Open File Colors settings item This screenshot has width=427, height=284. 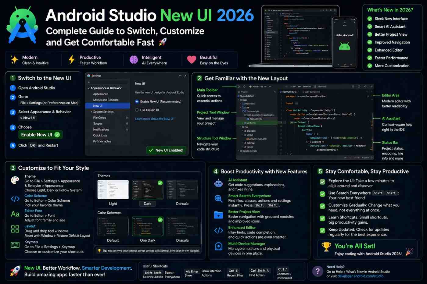pyautogui.click(x=100, y=118)
